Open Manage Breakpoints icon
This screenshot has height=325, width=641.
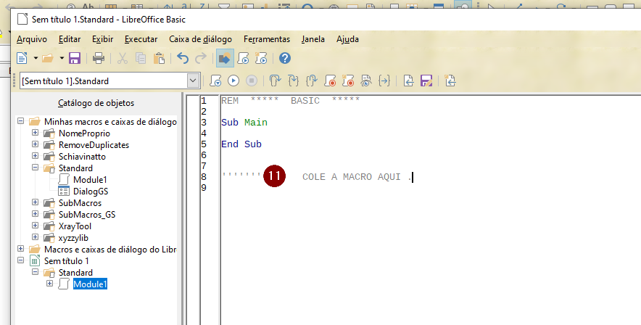coord(348,81)
